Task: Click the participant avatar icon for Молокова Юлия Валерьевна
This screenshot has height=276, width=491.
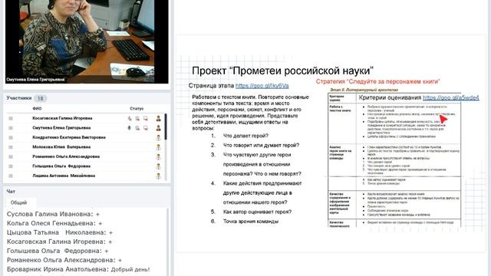Action: point(159,147)
